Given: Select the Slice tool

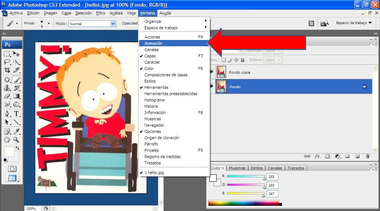Looking at the screenshot, I should (x=16, y=70).
